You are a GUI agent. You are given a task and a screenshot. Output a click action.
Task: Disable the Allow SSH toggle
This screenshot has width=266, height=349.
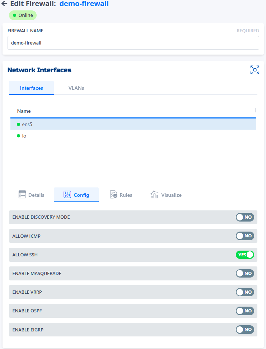(245, 255)
